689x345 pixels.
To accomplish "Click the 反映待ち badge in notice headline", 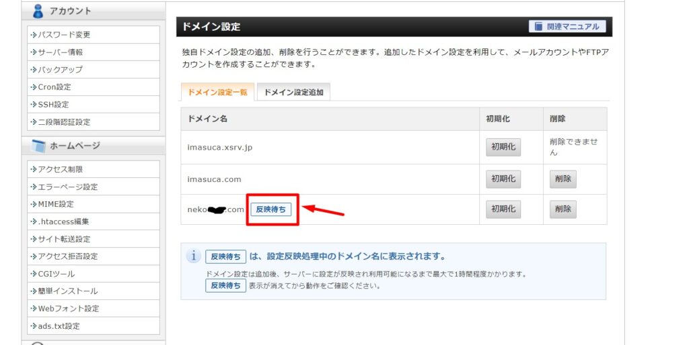I will (225, 256).
